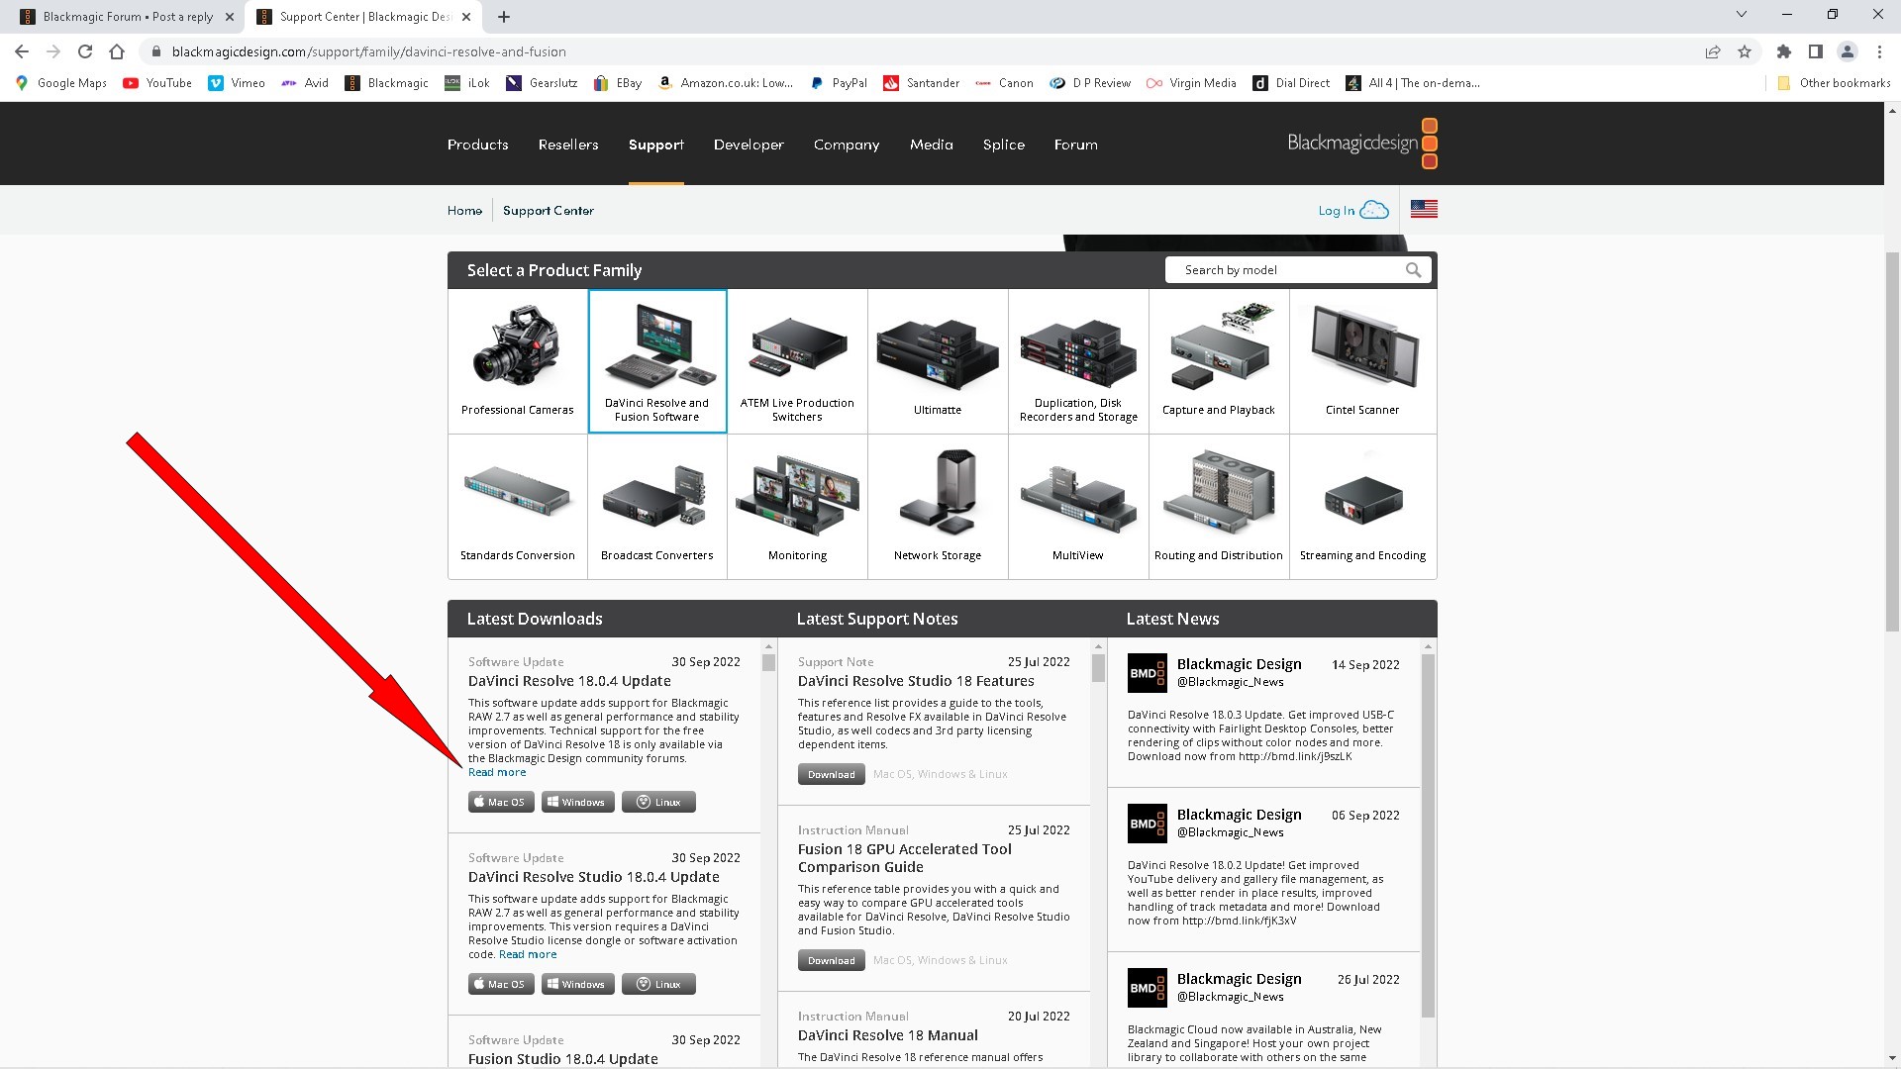The height and width of the screenshot is (1069, 1901).
Task: Download Resolve Studio 18.0.4 for Windows
Action: [578, 984]
